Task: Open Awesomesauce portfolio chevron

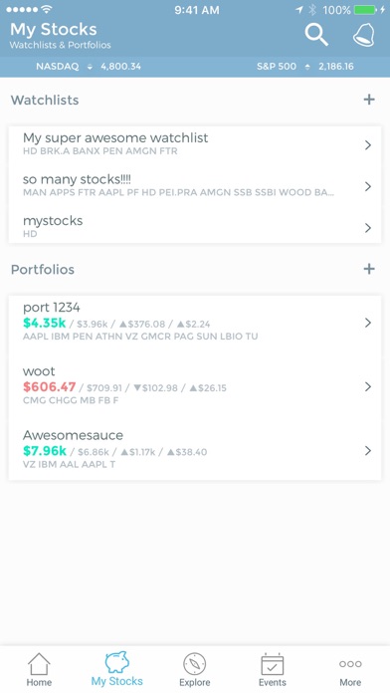Action: pyautogui.click(x=368, y=451)
